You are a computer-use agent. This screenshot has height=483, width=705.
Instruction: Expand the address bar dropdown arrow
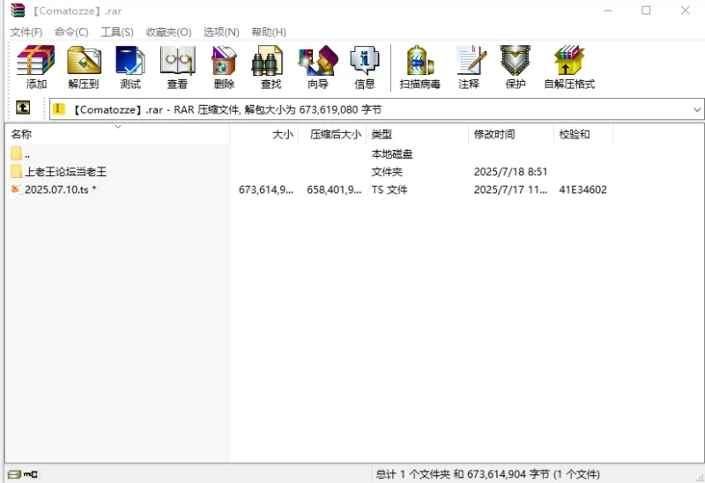pos(697,109)
